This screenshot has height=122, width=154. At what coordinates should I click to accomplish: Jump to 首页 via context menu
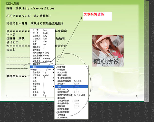(42, 42)
